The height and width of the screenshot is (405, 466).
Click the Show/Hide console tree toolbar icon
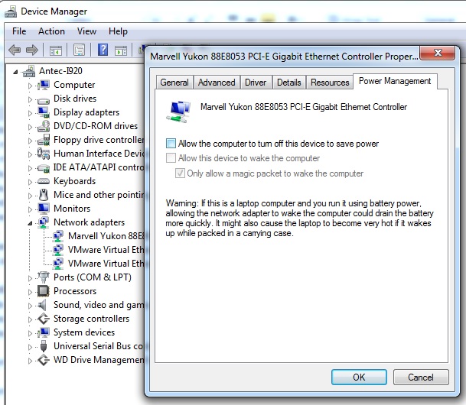pyautogui.click(x=55, y=50)
